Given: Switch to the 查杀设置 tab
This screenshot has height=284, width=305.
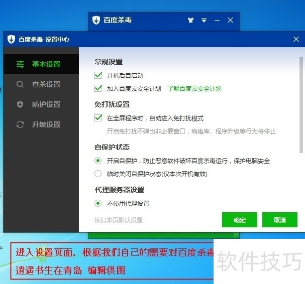Looking at the screenshot, I should [41, 84].
